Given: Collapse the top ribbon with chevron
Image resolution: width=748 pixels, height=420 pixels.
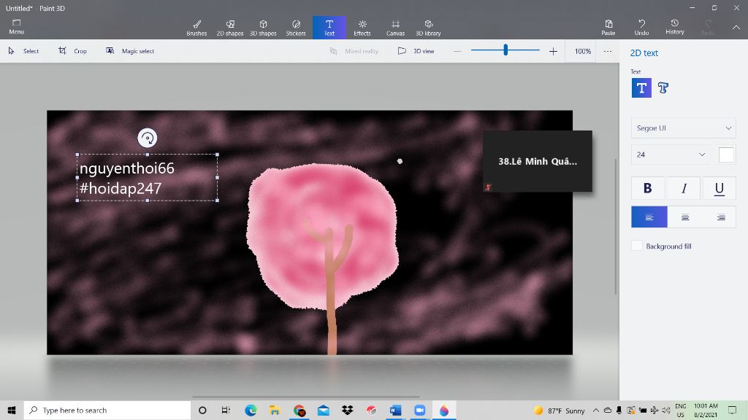Looking at the screenshot, I should tap(736, 28).
